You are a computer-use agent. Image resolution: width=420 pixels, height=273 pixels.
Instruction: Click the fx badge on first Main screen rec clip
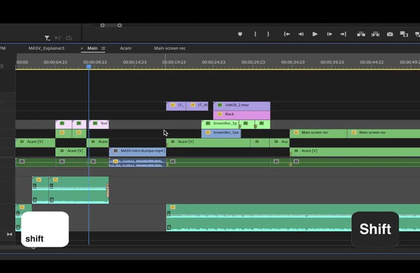(296, 133)
